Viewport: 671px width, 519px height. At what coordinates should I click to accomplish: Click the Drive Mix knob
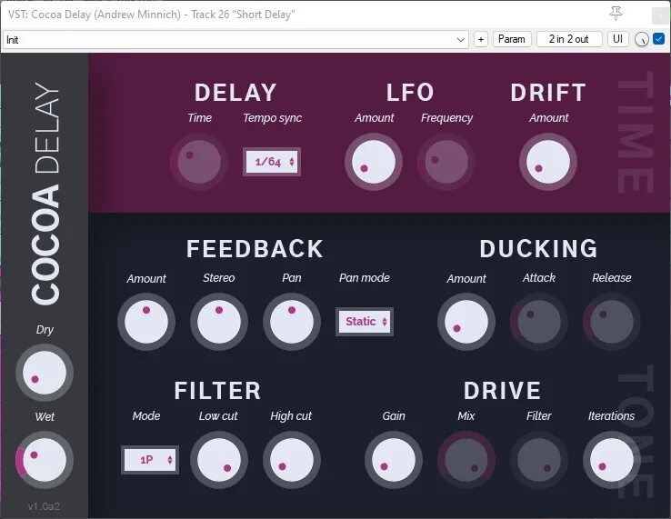pos(466,460)
